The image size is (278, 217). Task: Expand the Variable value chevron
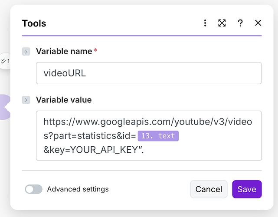tap(26, 100)
